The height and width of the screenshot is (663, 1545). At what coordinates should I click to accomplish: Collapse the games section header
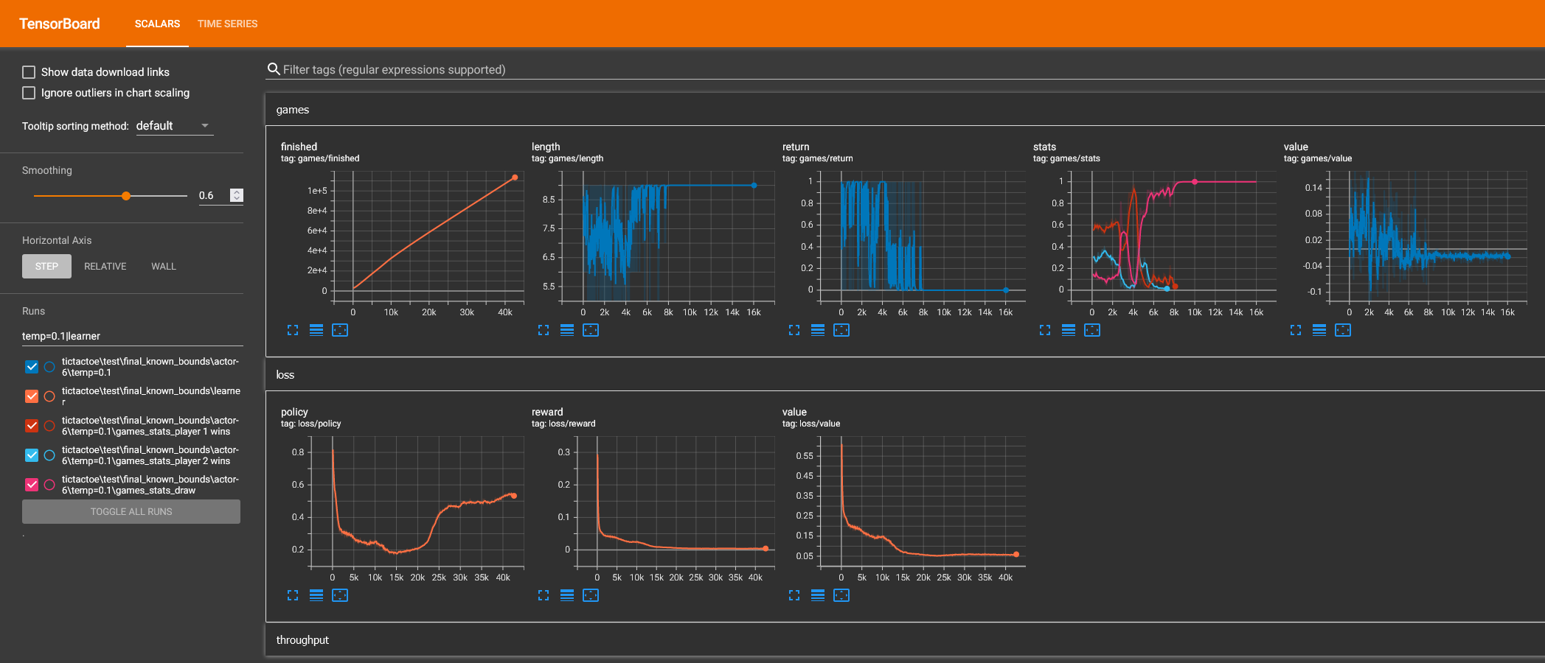905,110
